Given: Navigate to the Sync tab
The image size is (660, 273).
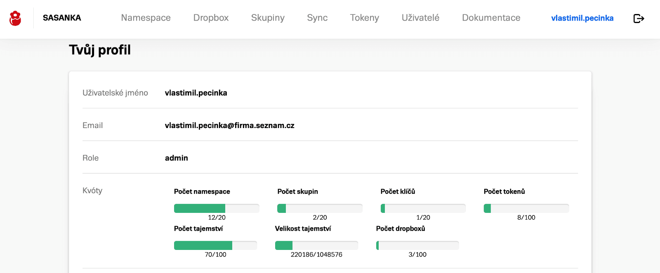Looking at the screenshot, I should (x=317, y=18).
